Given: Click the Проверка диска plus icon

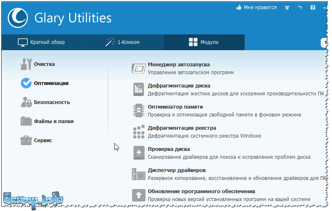Looking at the screenshot, I should point(139,153).
